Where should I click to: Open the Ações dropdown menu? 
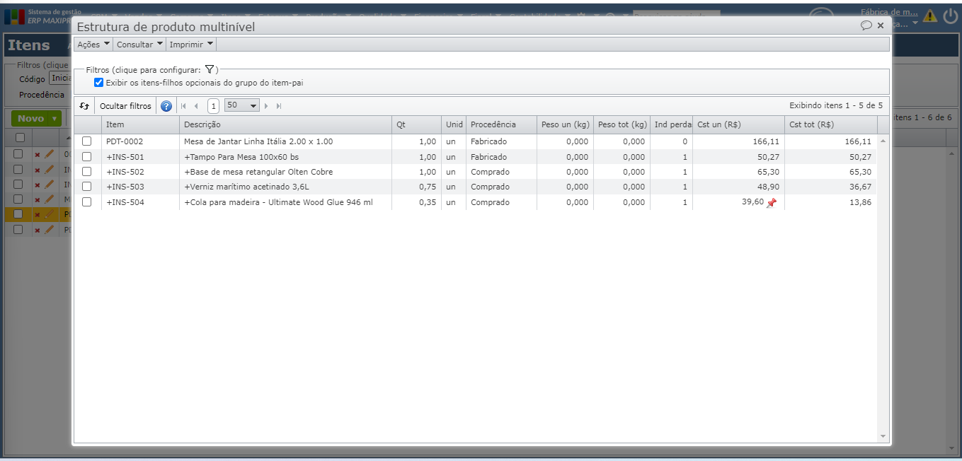[93, 45]
